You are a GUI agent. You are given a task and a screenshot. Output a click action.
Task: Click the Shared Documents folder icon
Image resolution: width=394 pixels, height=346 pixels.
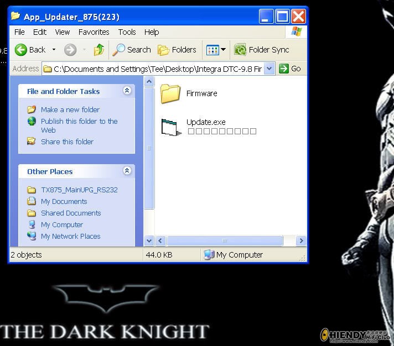[32, 213]
